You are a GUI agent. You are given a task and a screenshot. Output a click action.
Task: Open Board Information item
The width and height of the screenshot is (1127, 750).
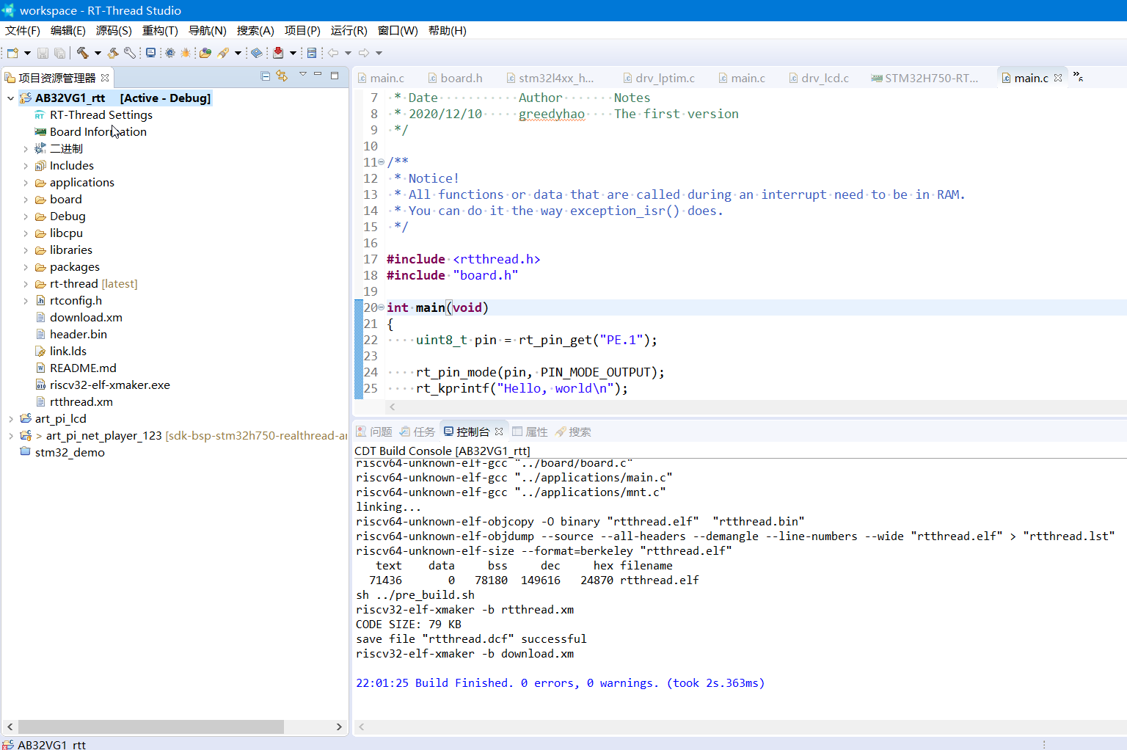click(91, 132)
